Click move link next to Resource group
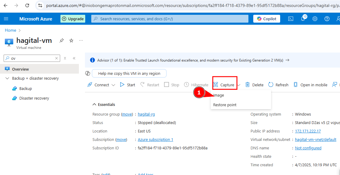 pyautogui.click(x=127, y=114)
